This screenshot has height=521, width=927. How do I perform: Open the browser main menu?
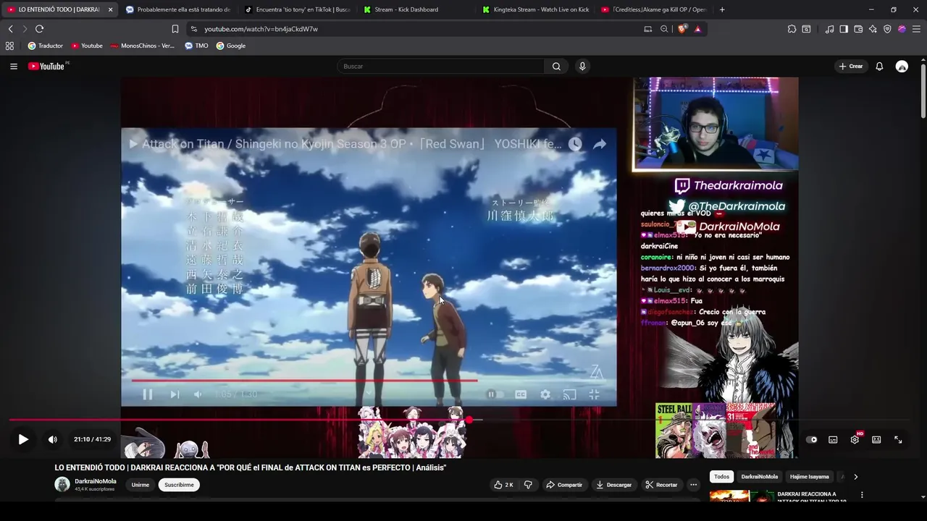click(916, 29)
